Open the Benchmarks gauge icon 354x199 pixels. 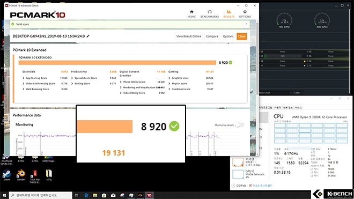point(210,12)
